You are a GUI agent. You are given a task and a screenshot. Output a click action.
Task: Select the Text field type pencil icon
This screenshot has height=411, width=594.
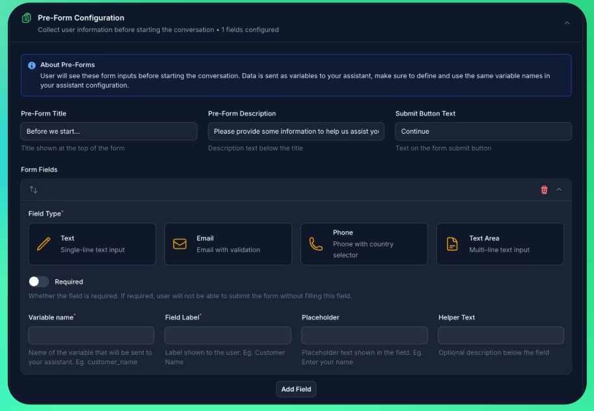point(43,242)
